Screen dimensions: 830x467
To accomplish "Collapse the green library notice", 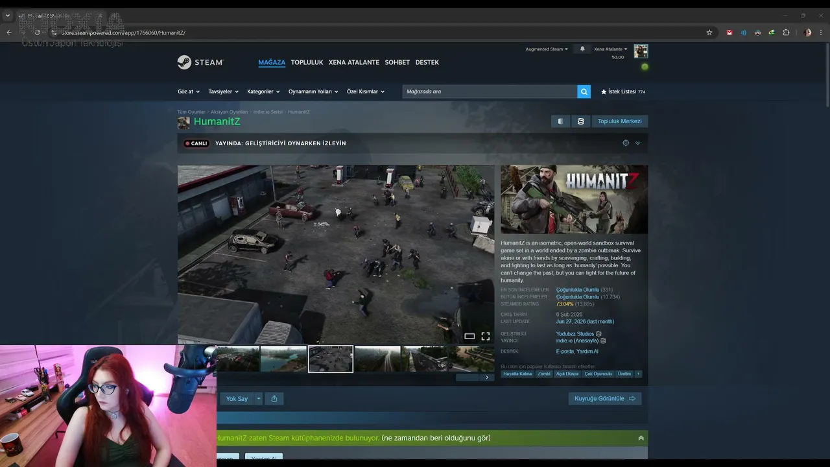I will pyautogui.click(x=641, y=438).
